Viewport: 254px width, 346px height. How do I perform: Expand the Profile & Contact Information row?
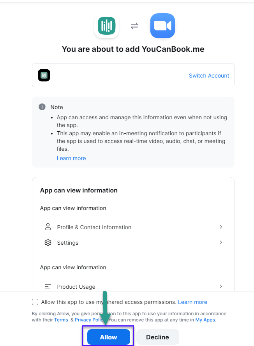(221, 227)
